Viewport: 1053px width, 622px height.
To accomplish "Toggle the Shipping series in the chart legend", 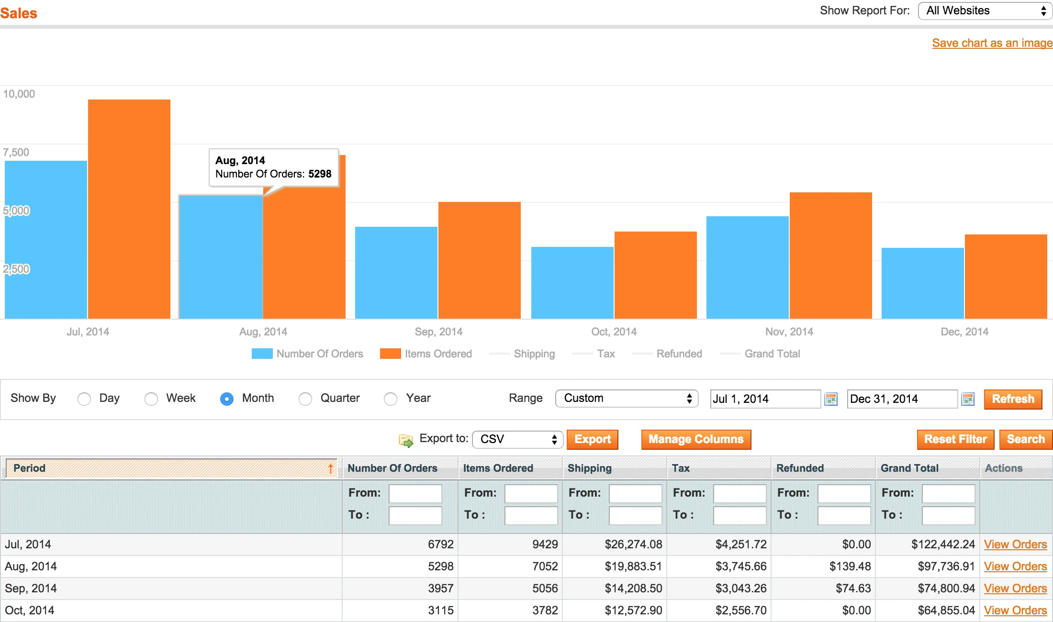I will (534, 354).
